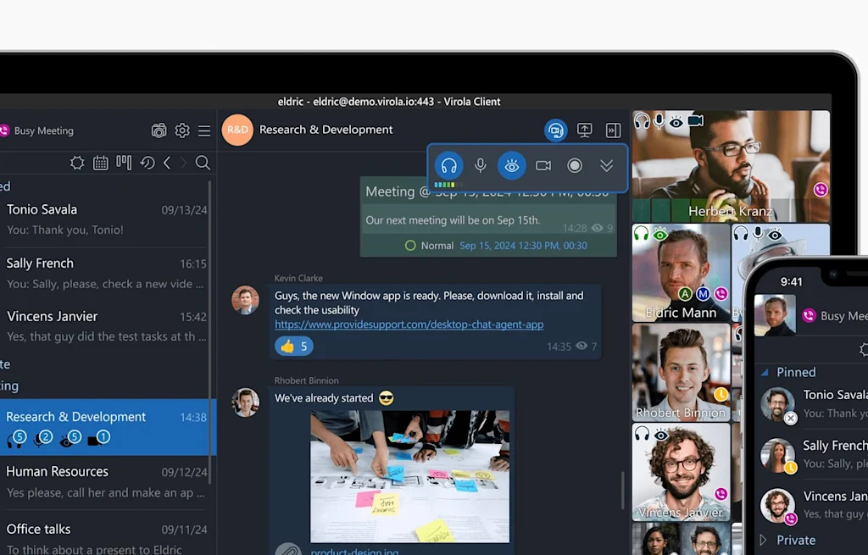Start screen sharing from the header
This screenshot has height=555, width=868.
[x=585, y=130]
